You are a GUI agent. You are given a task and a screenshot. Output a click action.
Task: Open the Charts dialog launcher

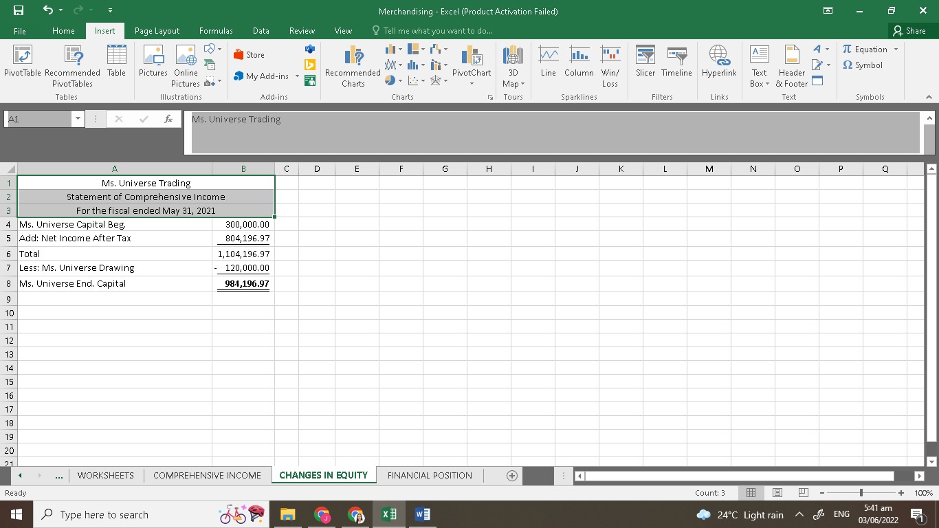(490, 98)
